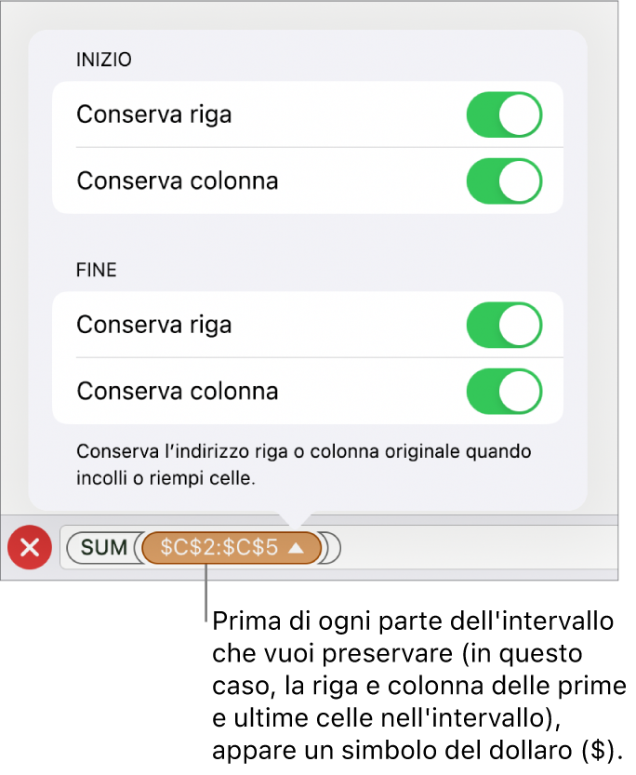
Task: Click the opening parenthesis after SUM
Action: pyautogui.click(x=139, y=548)
